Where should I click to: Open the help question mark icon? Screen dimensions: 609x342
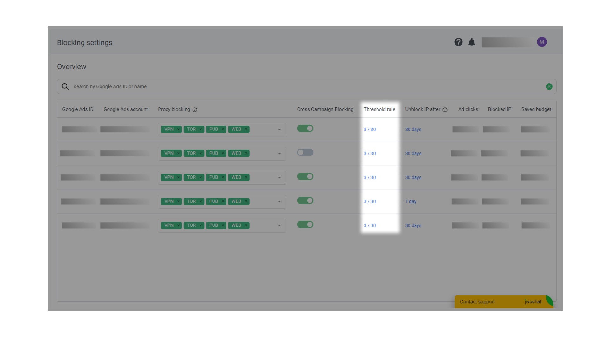tap(458, 42)
